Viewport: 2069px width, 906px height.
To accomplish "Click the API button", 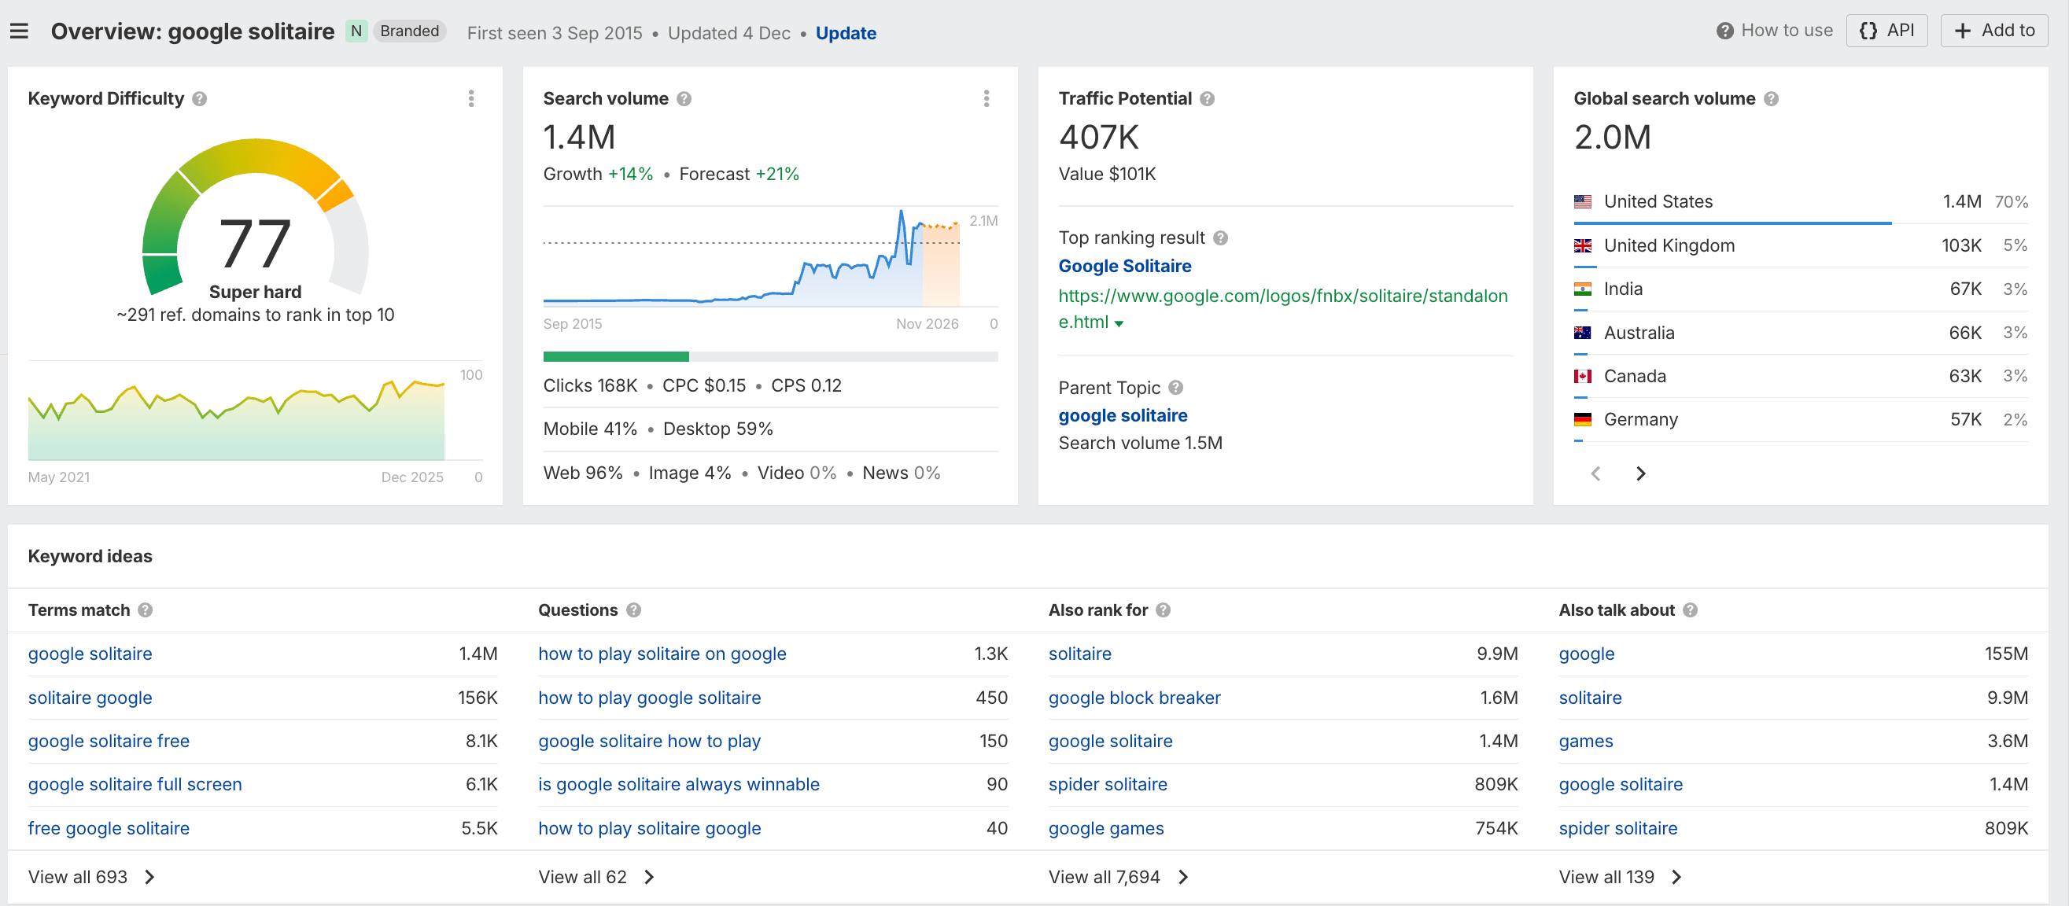I will point(1886,31).
